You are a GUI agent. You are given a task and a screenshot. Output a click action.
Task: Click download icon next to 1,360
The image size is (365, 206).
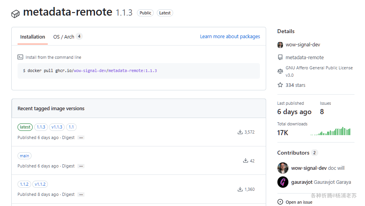point(240,189)
